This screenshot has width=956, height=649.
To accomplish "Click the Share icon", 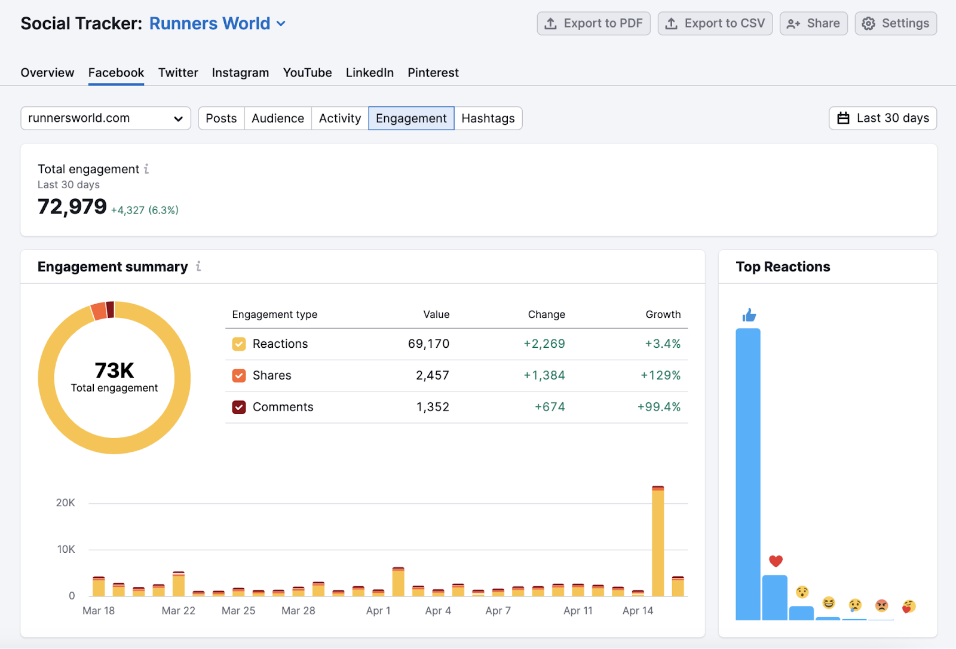I will (x=793, y=23).
